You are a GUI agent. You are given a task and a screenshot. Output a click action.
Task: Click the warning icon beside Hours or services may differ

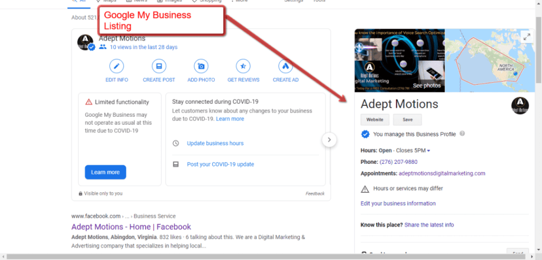[365, 189]
